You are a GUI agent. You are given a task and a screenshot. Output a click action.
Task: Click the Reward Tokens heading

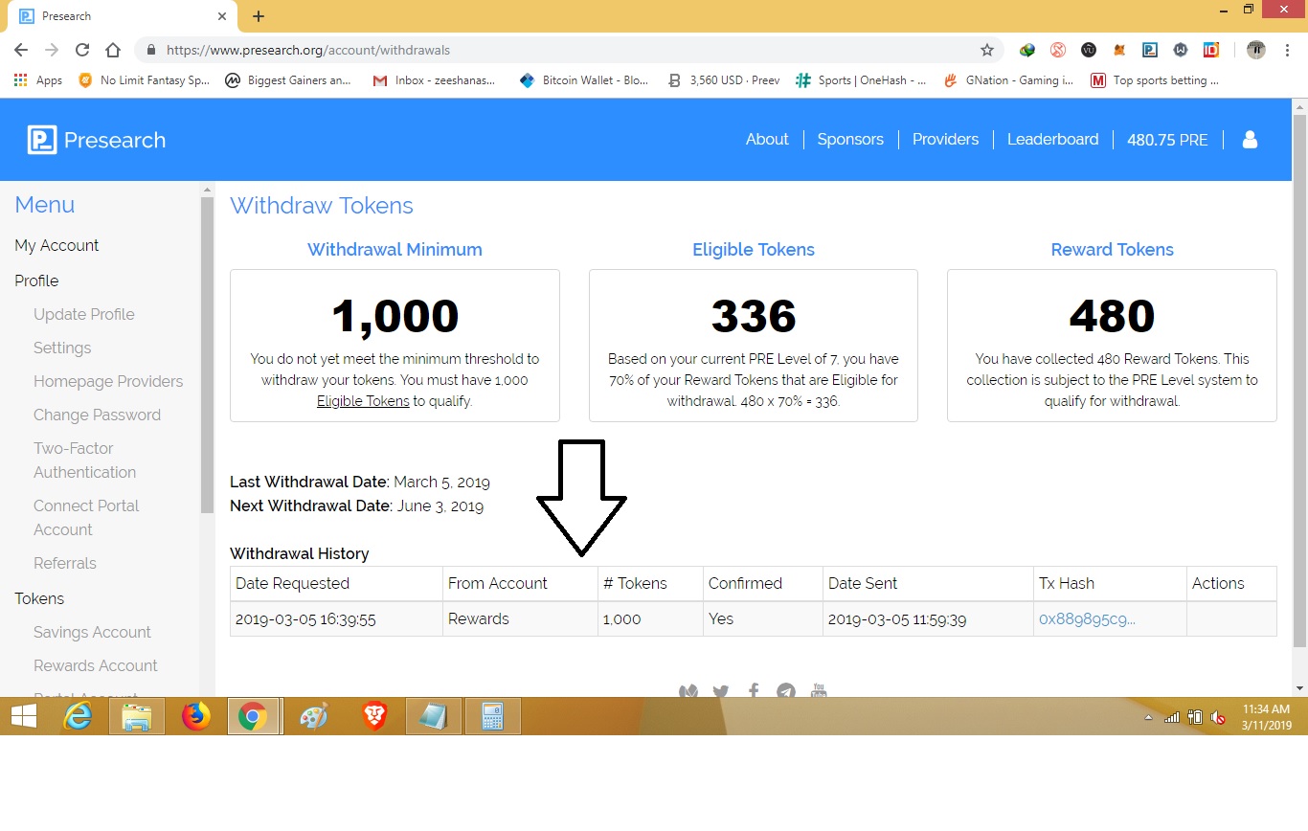(x=1112, y=250)
